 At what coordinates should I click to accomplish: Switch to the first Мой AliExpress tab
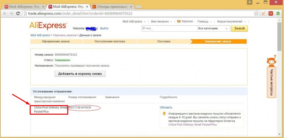pos(24,7)
